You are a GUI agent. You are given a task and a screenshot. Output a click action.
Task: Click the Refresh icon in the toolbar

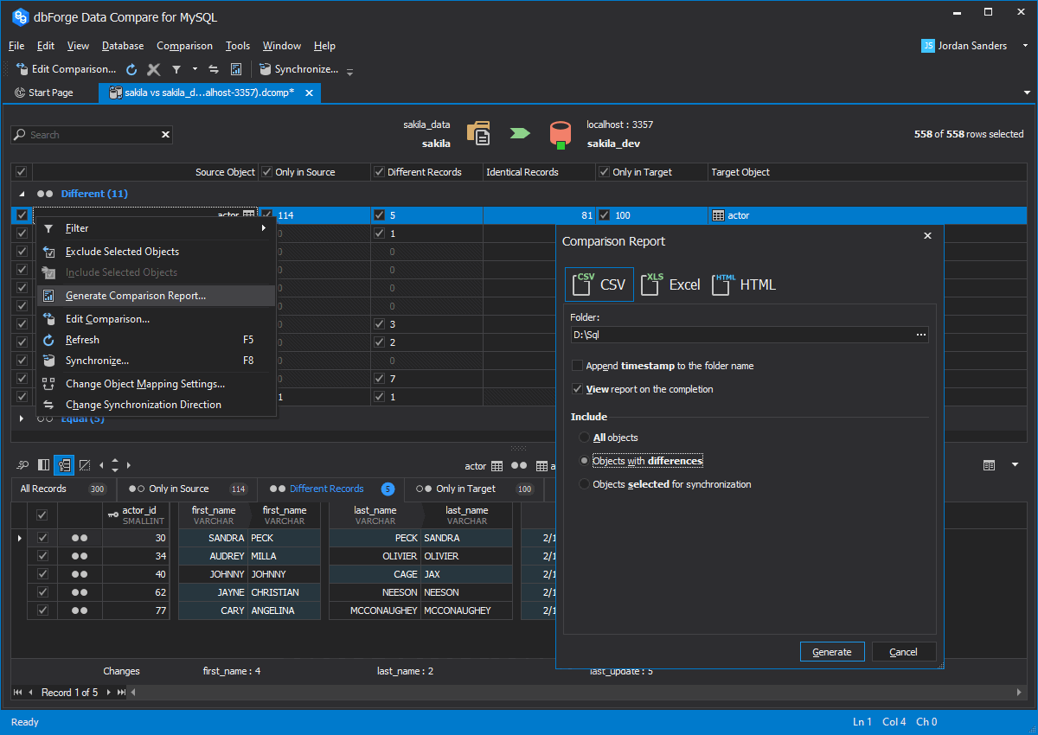coord(131,69)
